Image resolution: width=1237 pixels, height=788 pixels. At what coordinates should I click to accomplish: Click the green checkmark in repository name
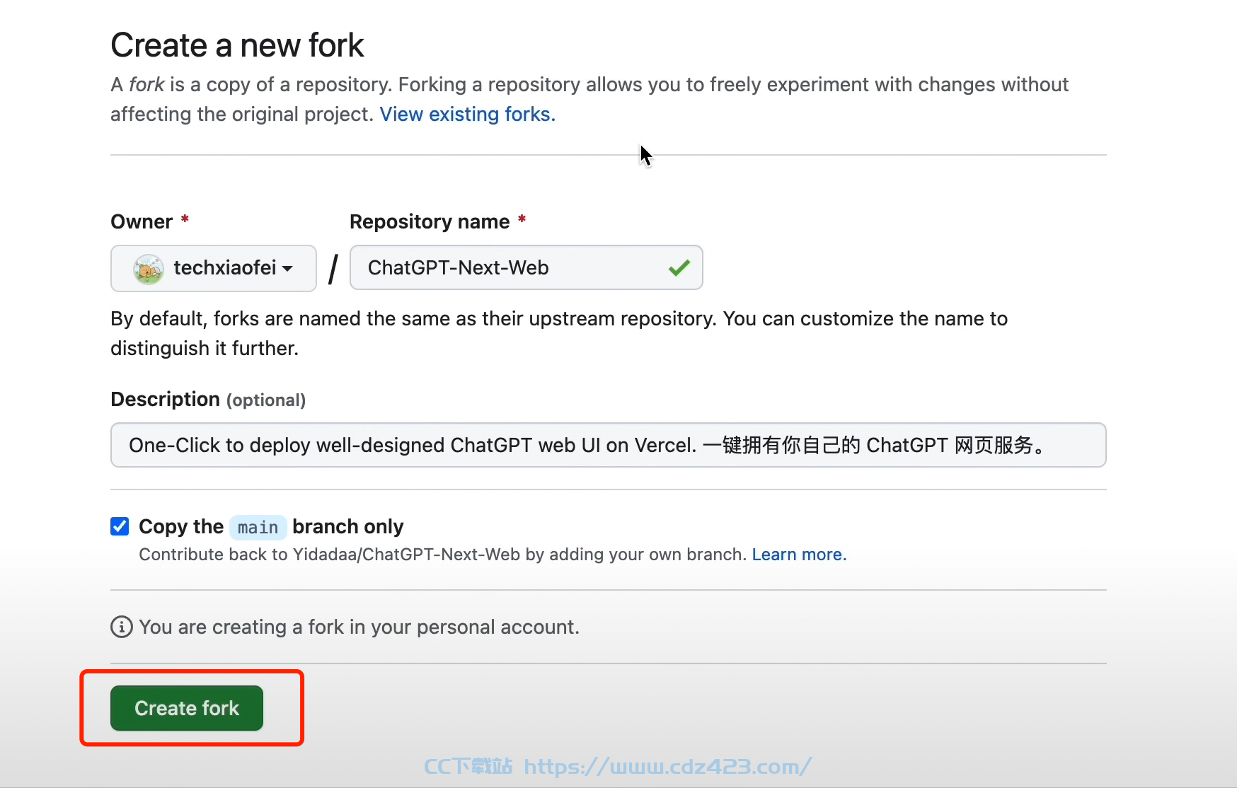click(679, 268)
